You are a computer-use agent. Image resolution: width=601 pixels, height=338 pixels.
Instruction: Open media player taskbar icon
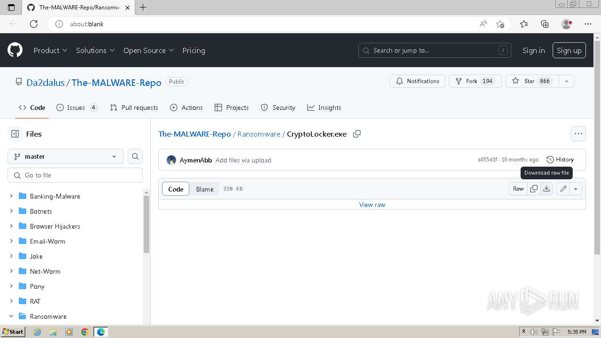(x=69, y=332)
